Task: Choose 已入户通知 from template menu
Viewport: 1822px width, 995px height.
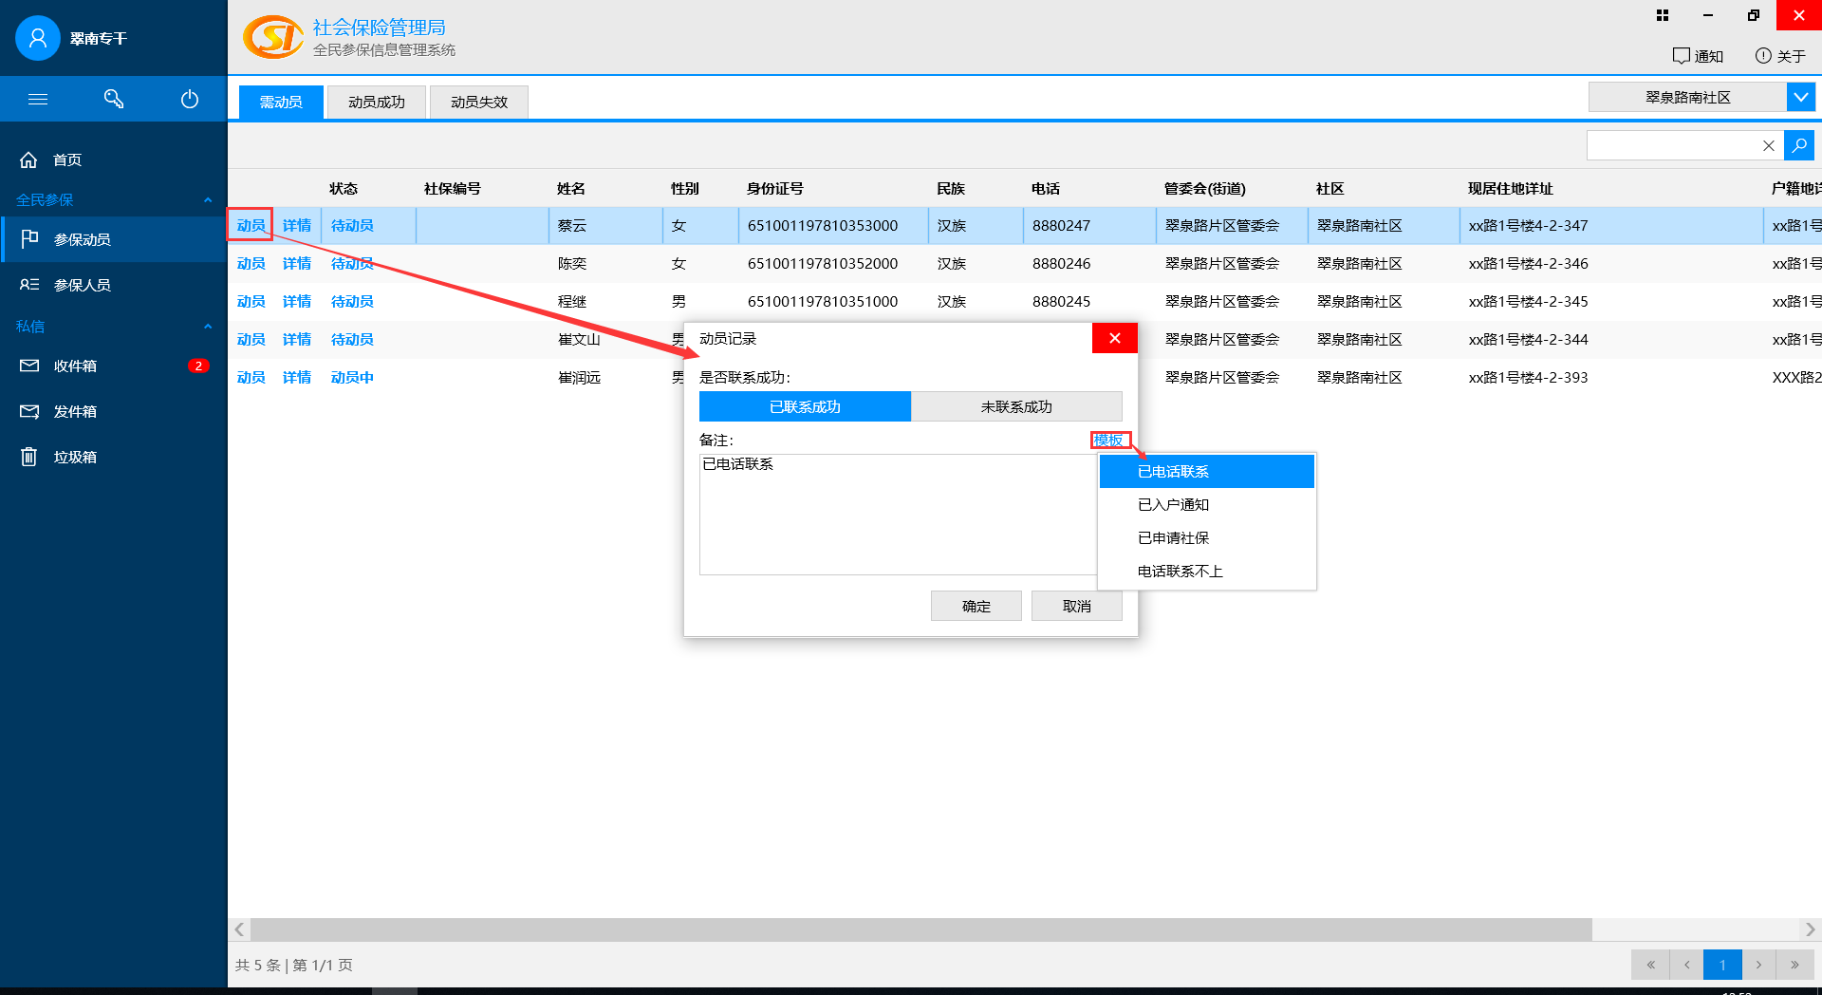Action: pyautogui.click(x=1173, y=504)
